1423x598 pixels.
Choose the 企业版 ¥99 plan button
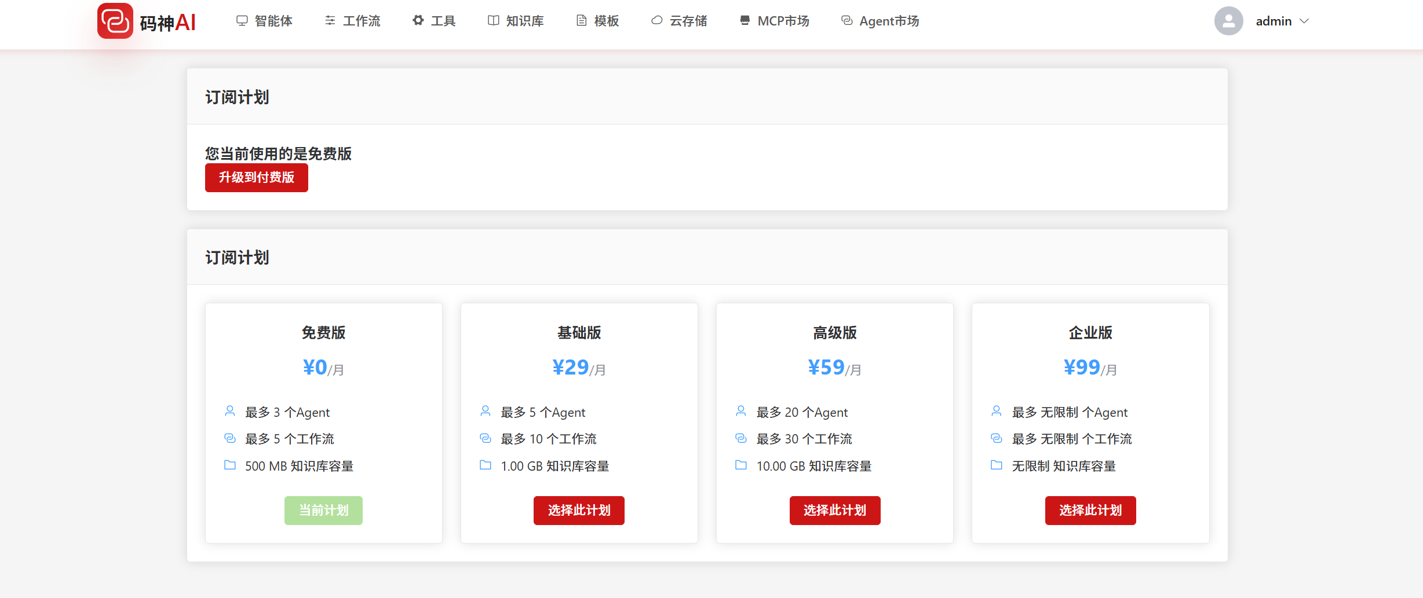click(x=1090, y=511)
